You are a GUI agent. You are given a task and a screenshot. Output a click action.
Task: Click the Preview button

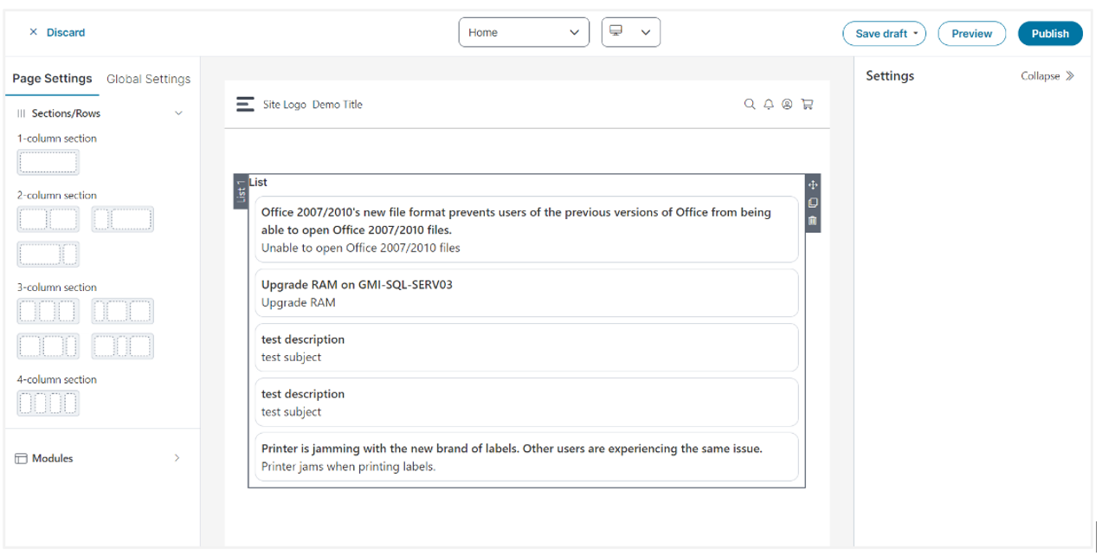[x=971, y=34]
